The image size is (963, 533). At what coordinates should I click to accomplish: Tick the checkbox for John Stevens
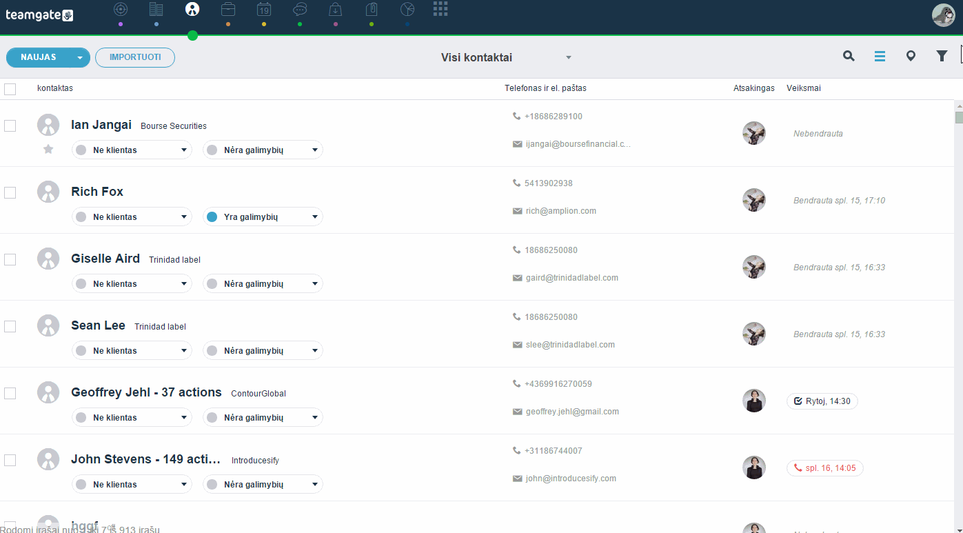coord(10,460)
